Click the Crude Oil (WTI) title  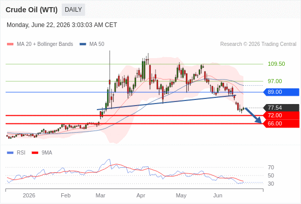[x=32, y=10]
